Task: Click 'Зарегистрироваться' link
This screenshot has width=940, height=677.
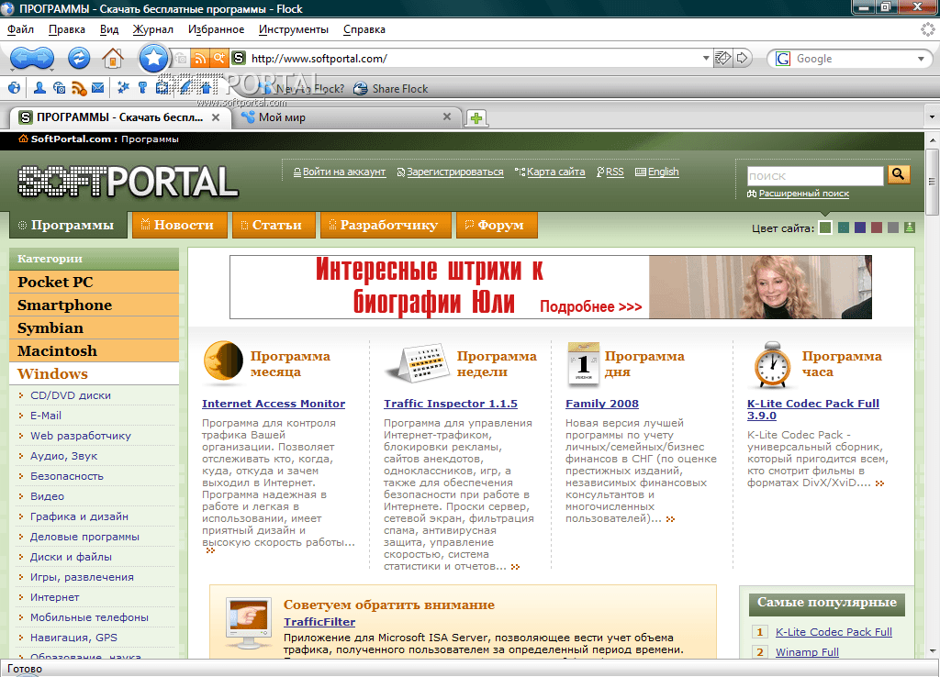Action: coord(455,172)
